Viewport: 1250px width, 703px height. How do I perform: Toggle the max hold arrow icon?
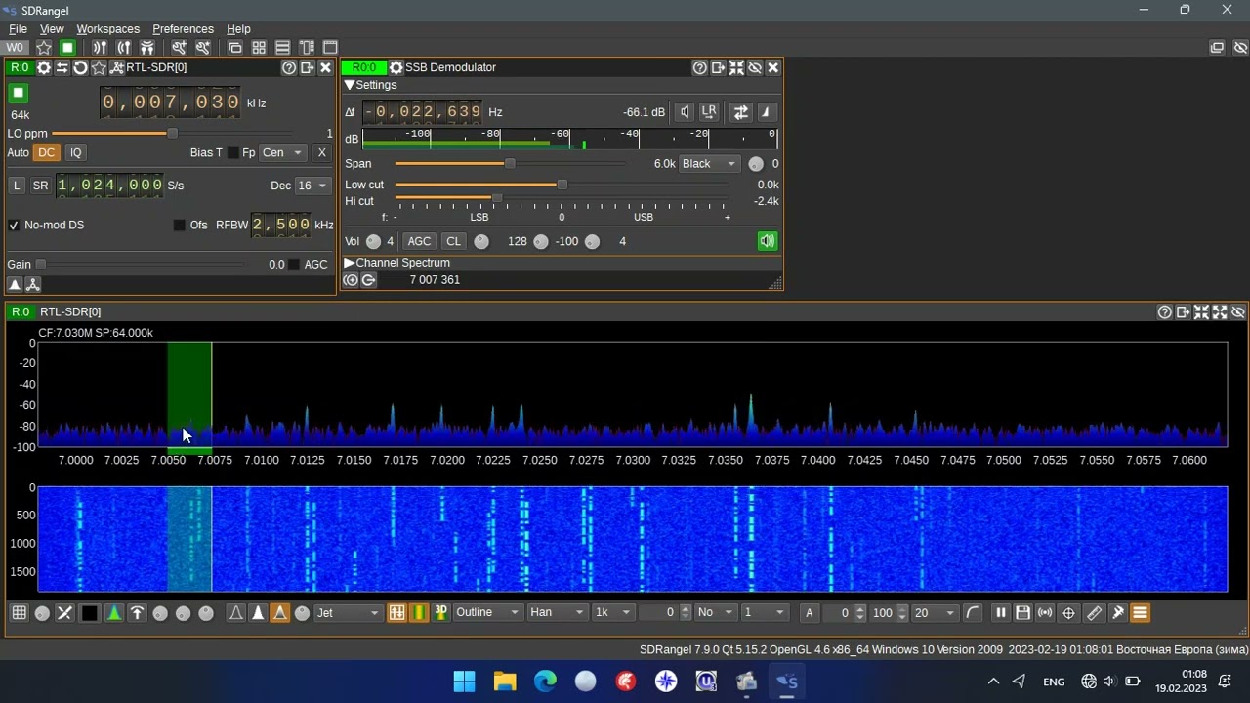tap(137, 613)
